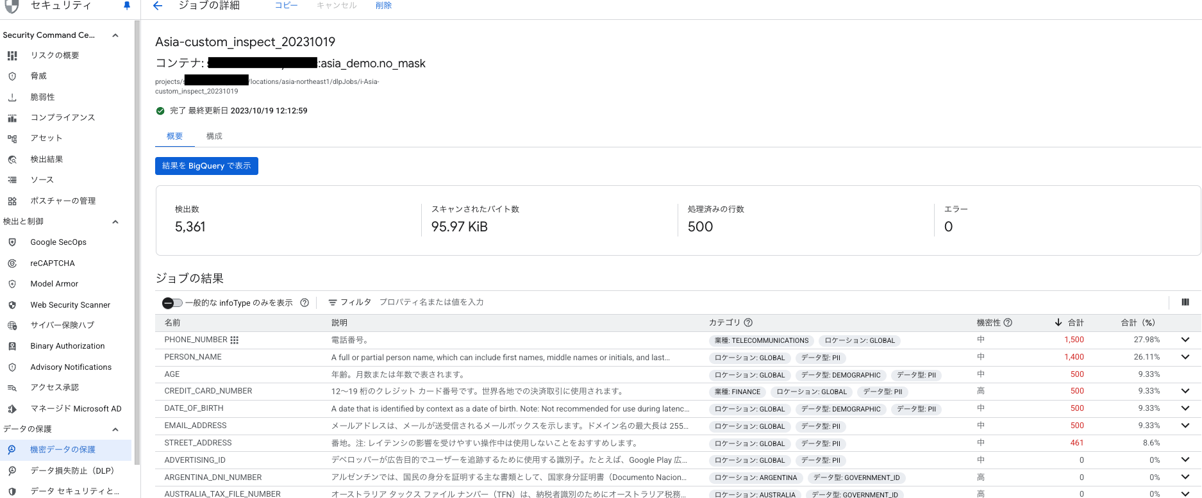Viewport: 1202px width, 498px height.
Task: Open column display options icon
Action: pos(1185,303)
